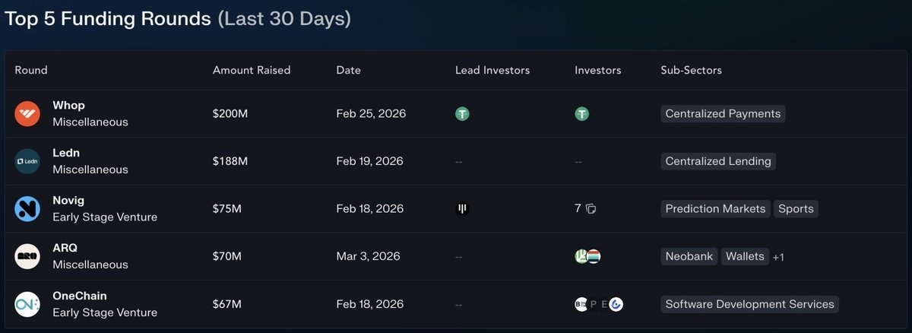
Task: Expand the +1 sub-sectors for ARQ
Action: [x=778, y=257]
